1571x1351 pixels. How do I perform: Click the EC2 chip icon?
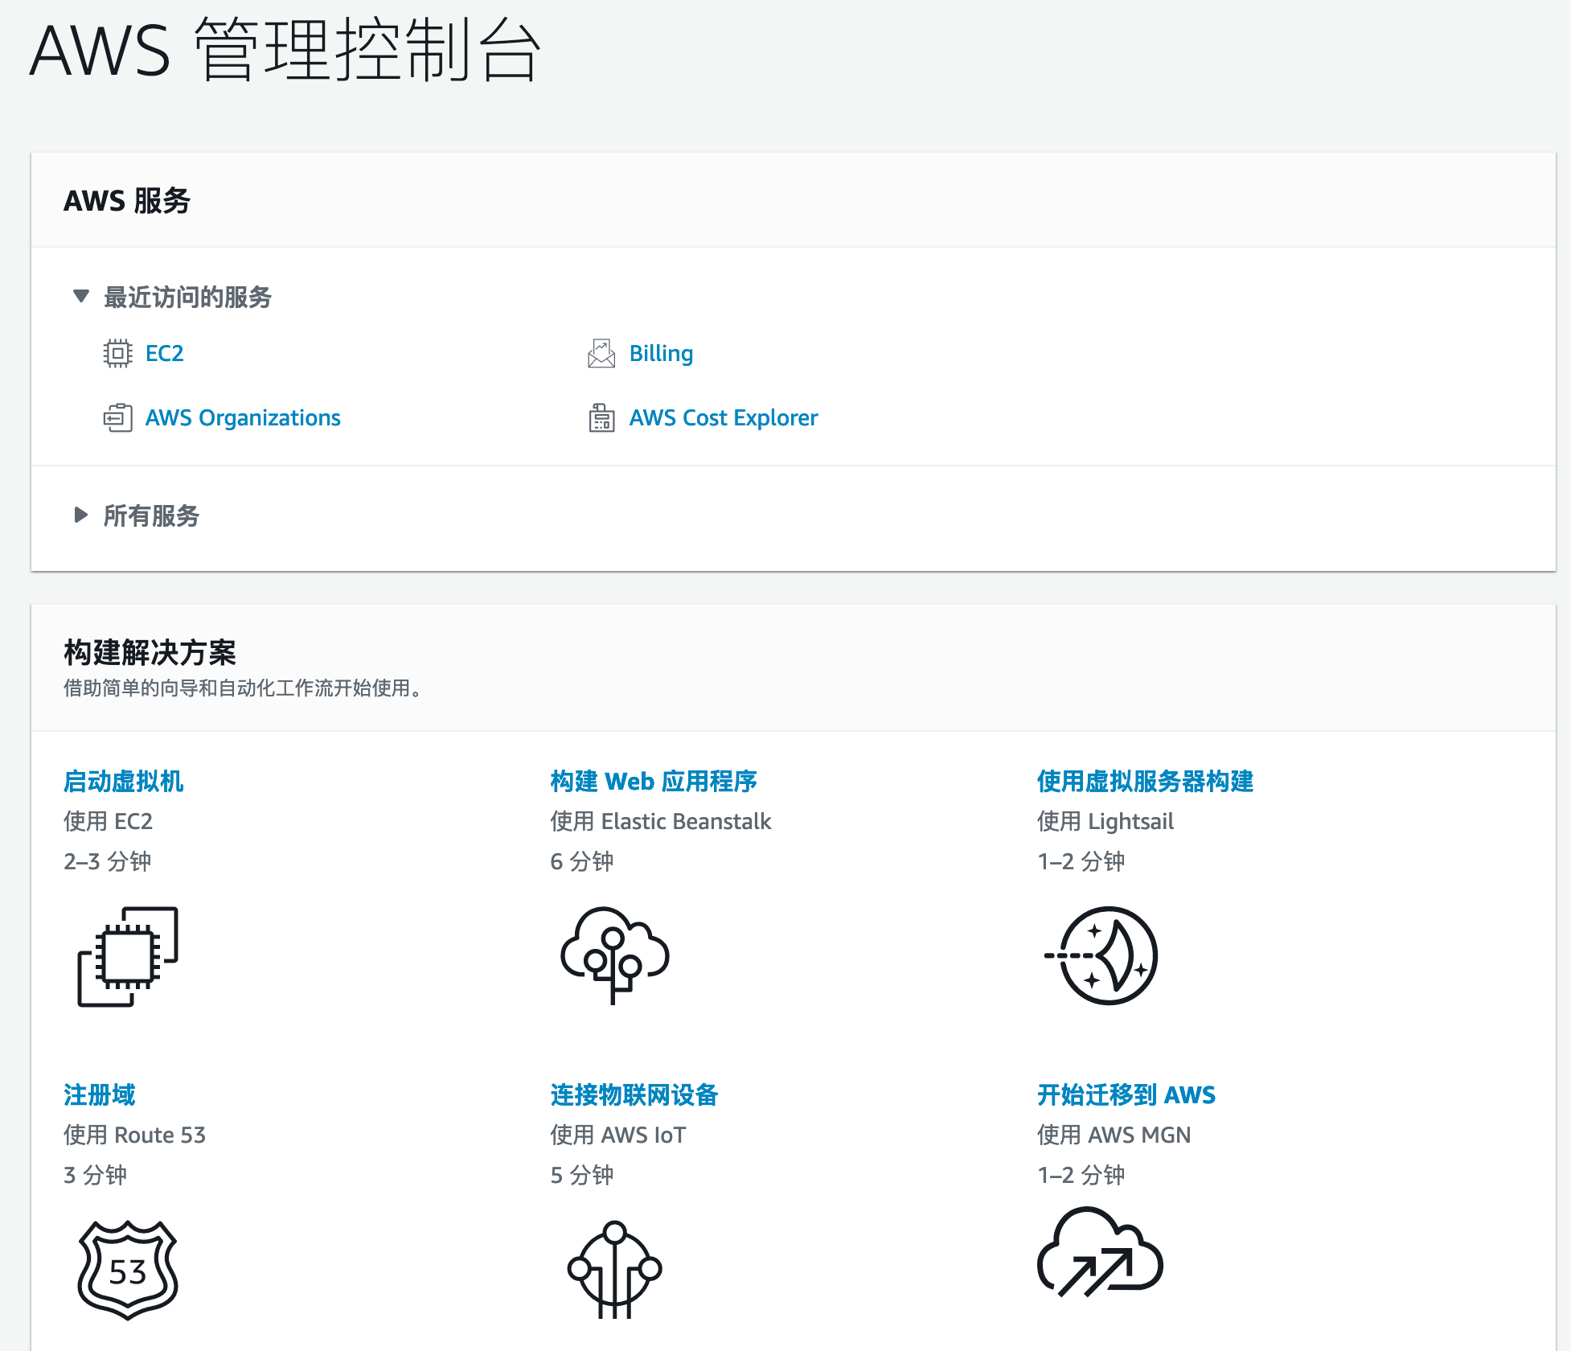pos(117,354)
